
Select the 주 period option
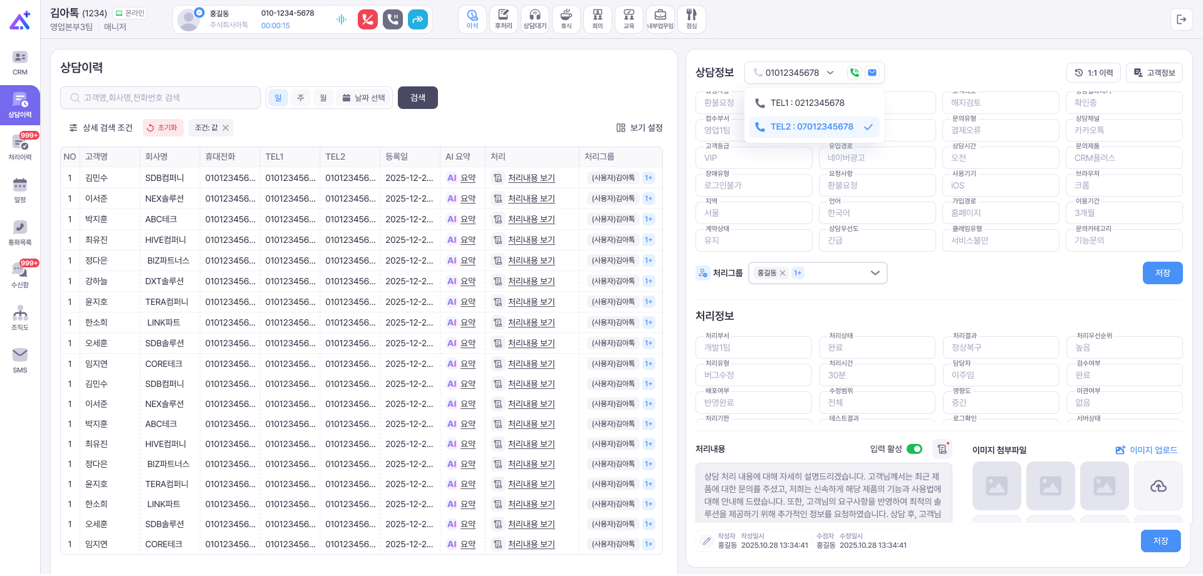pos(301,98)
